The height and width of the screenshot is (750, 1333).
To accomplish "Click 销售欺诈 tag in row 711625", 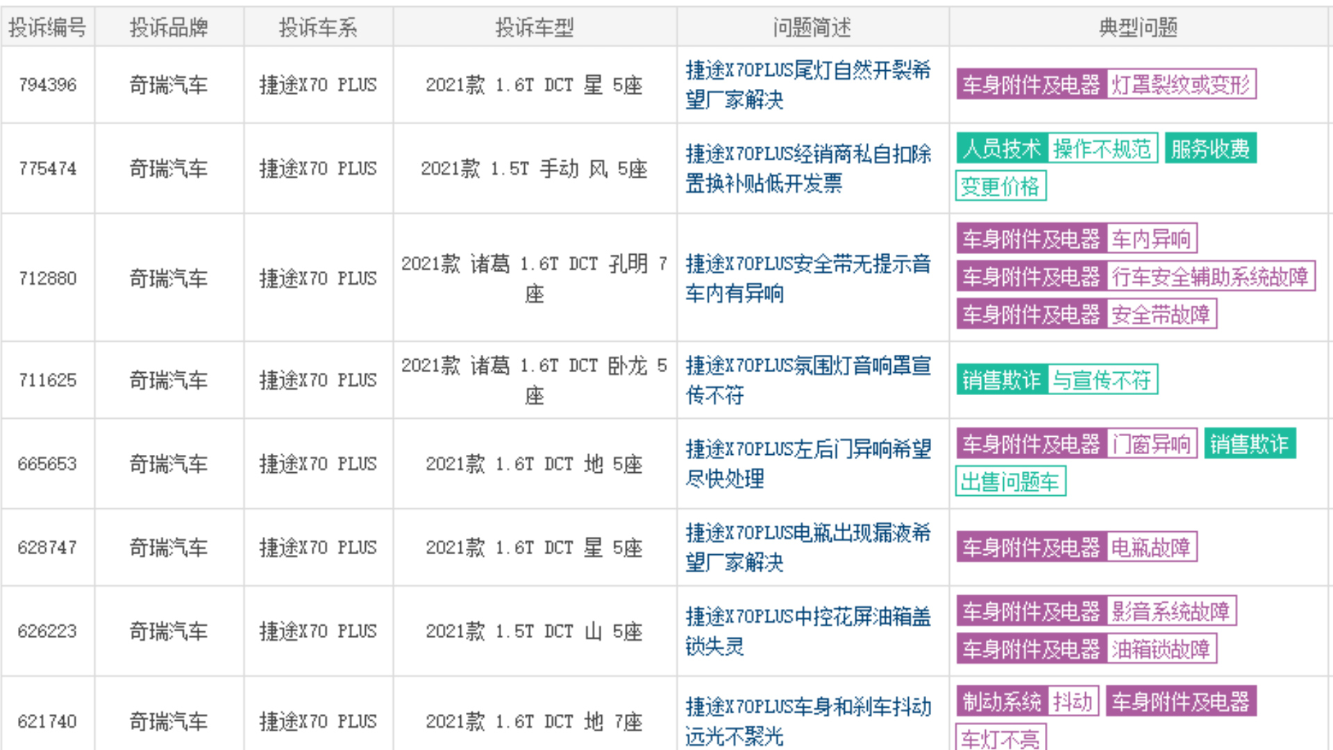I will [1002, 380].
